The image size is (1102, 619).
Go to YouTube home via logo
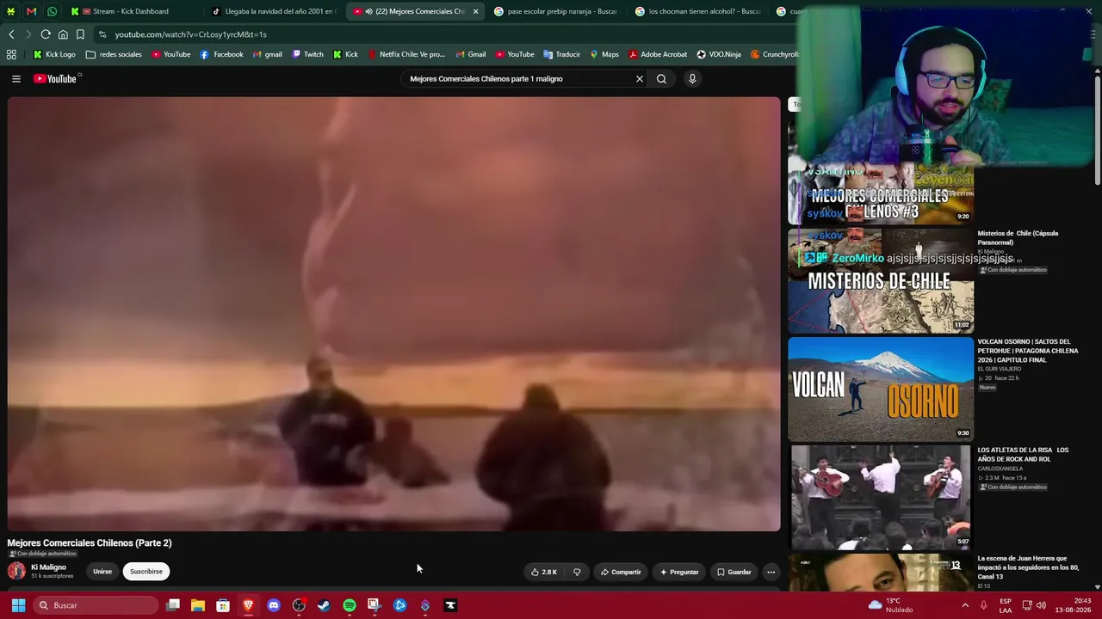(57, 79)
